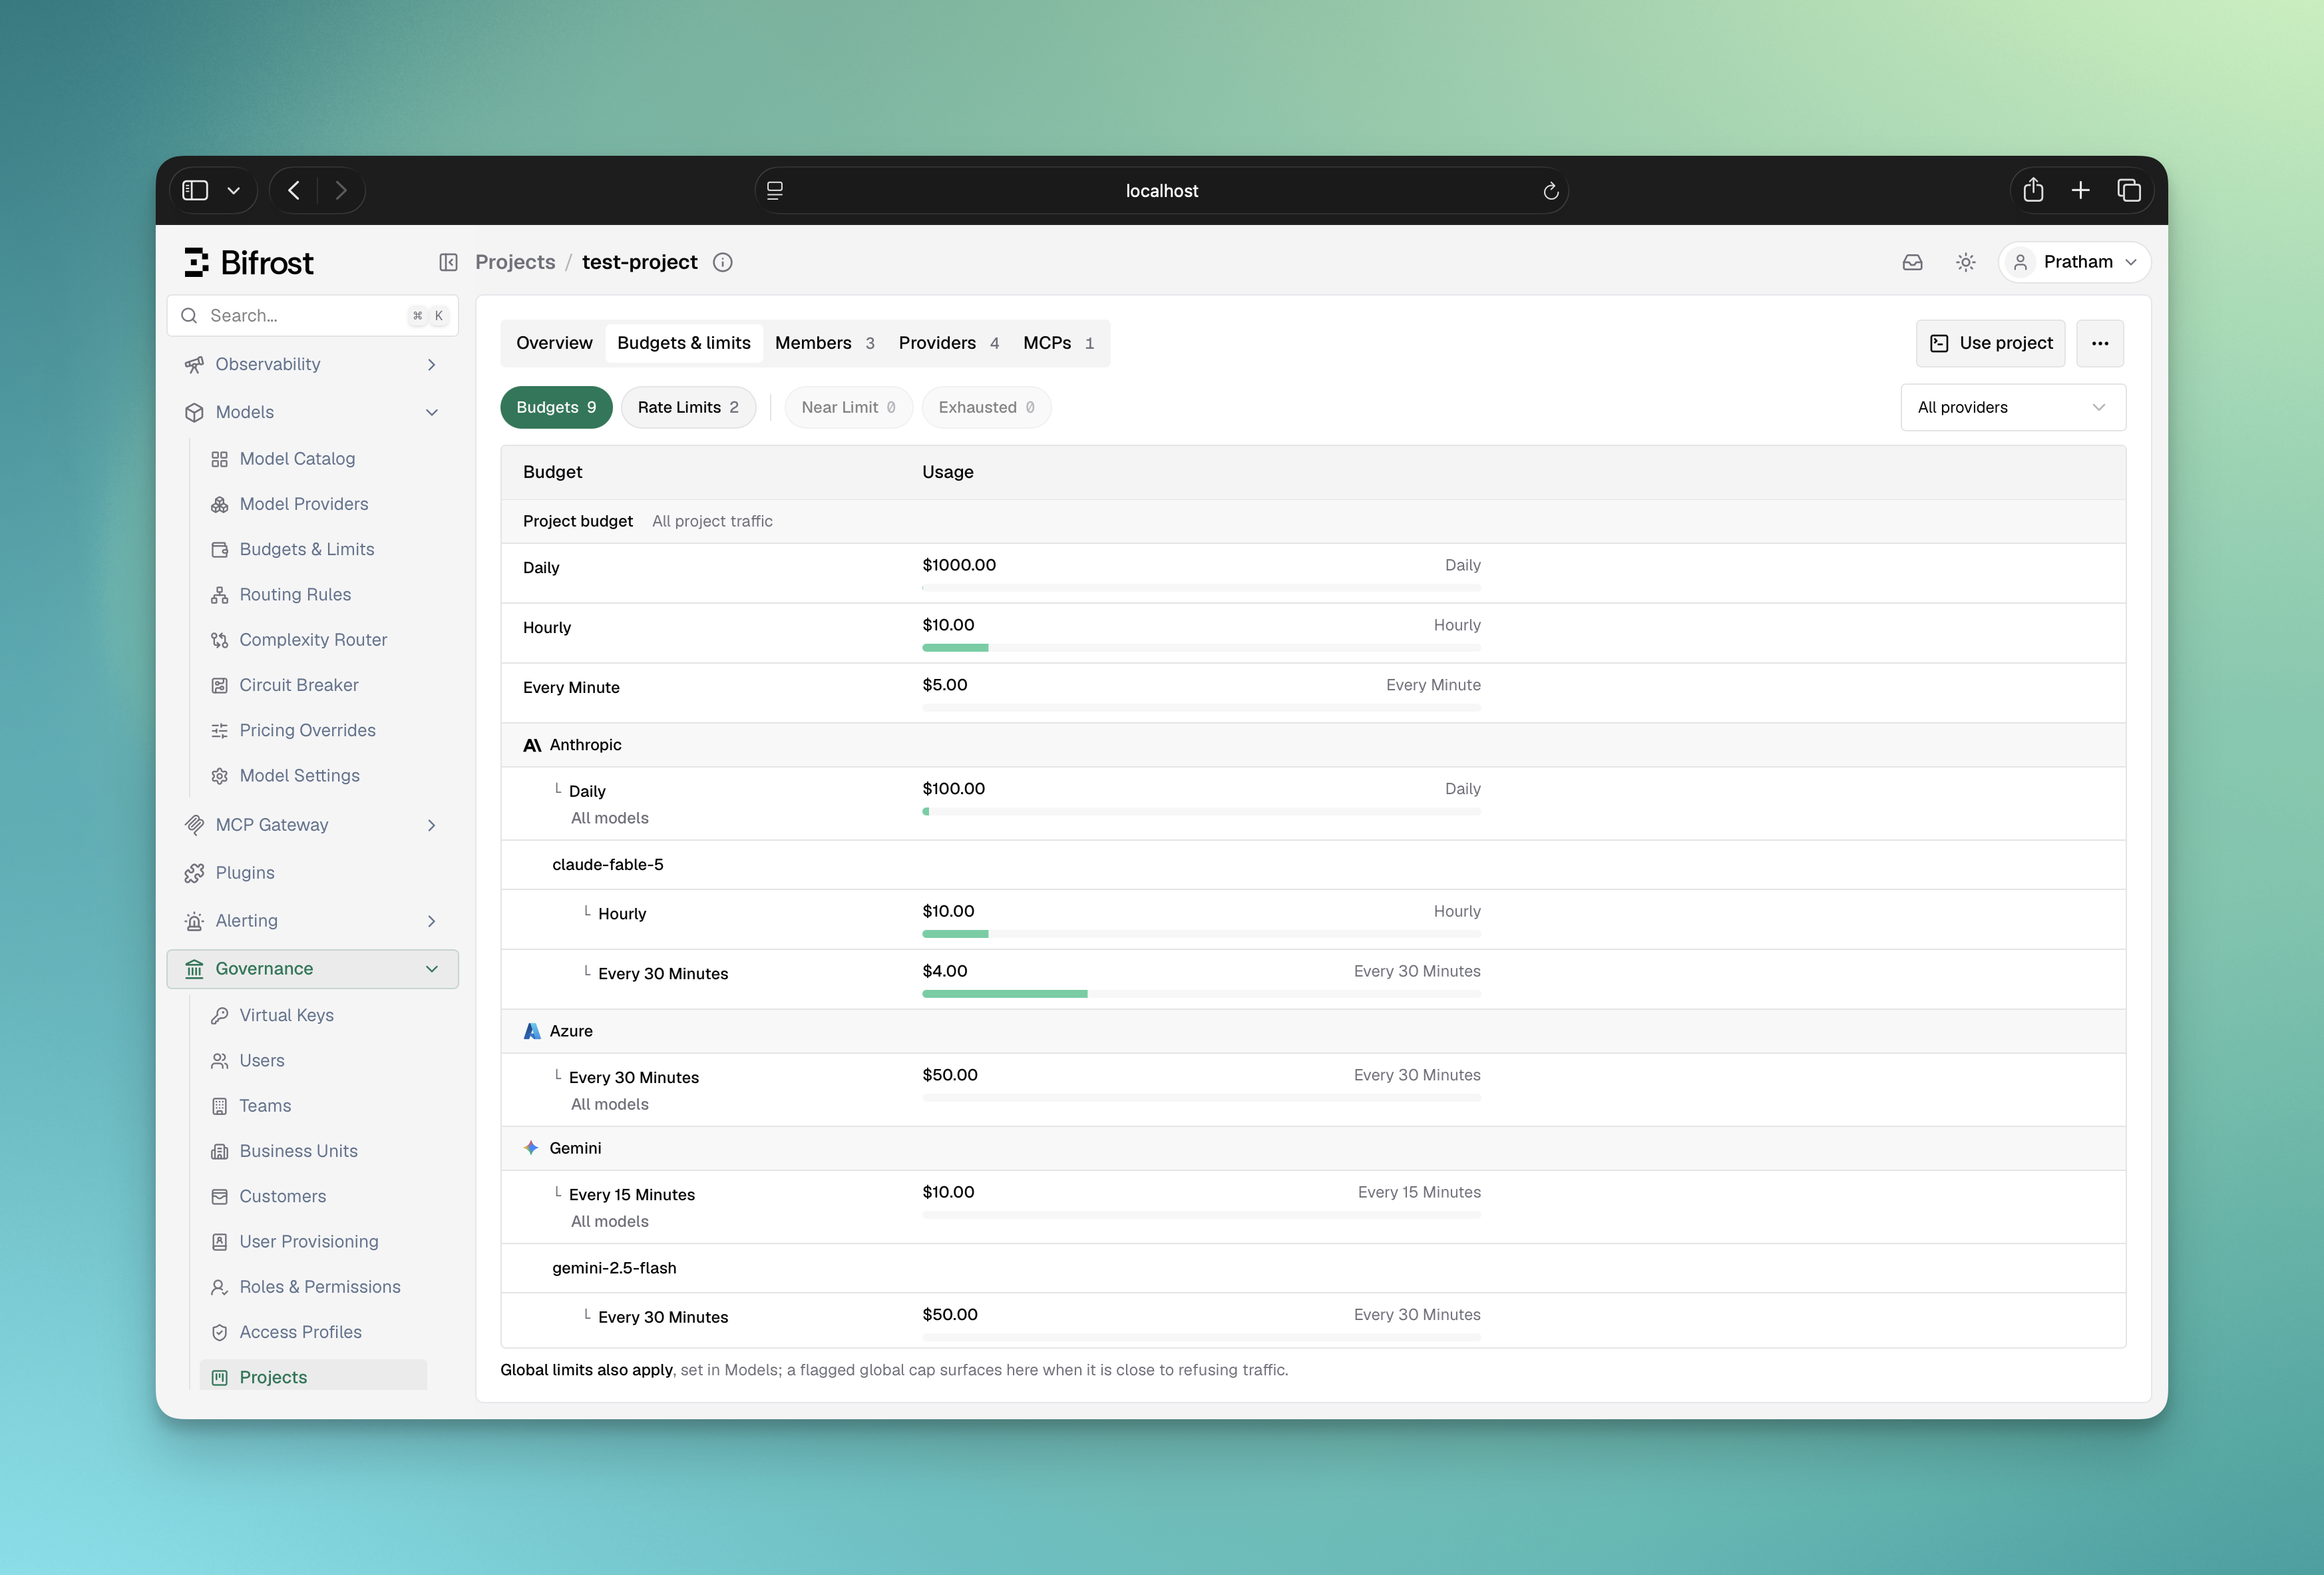Open Routing Rules
The image size is (2324, 1575).
pos(295,594)
